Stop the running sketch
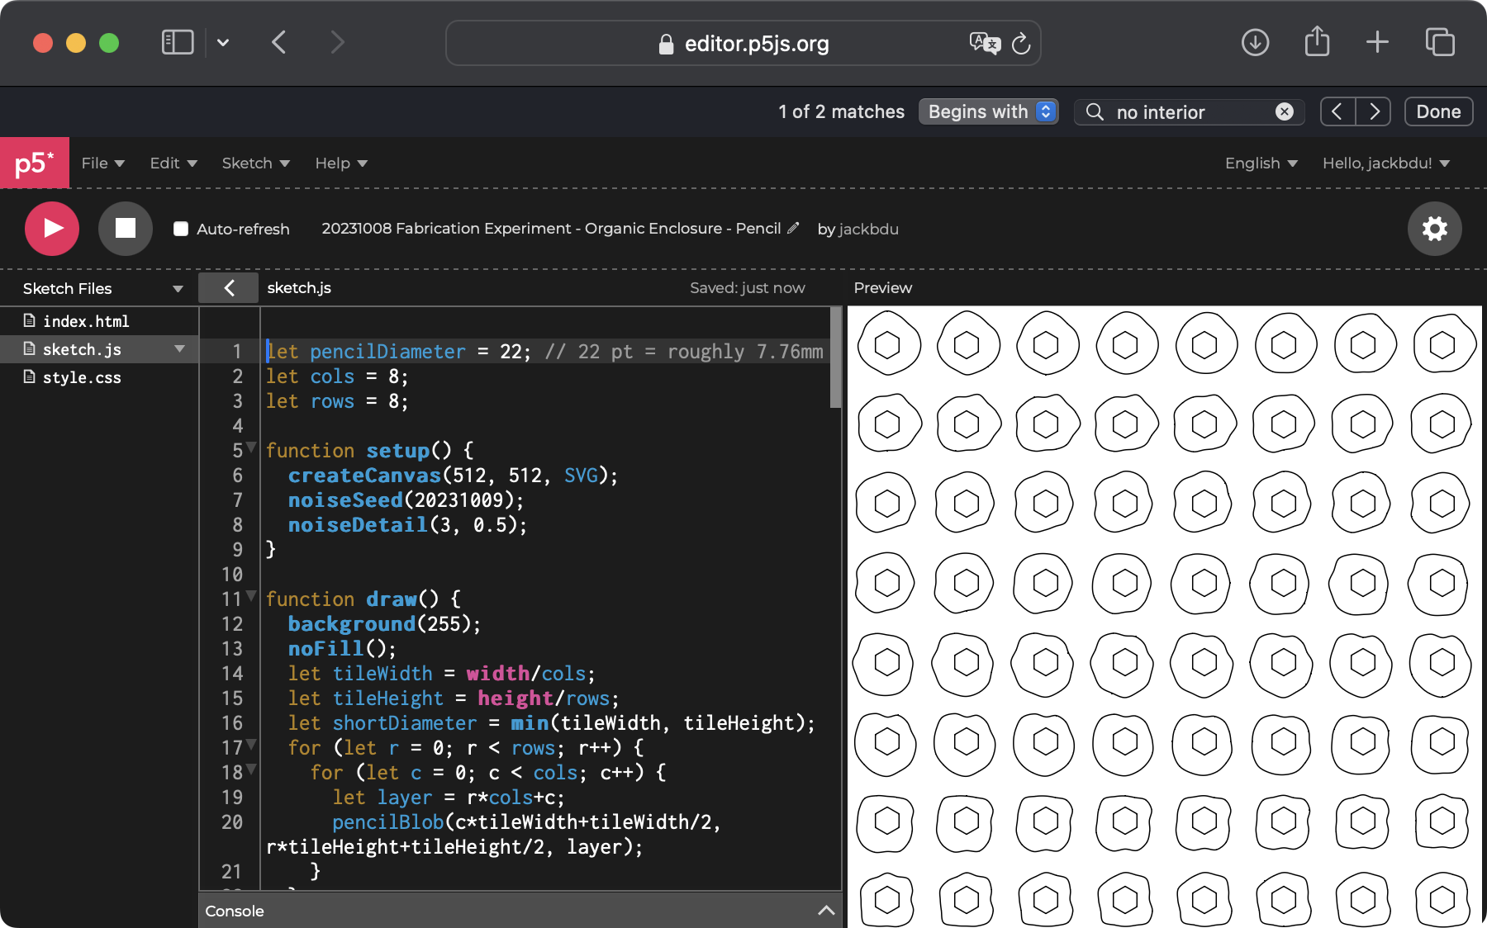1487x928 pixels. pos(125,229)
